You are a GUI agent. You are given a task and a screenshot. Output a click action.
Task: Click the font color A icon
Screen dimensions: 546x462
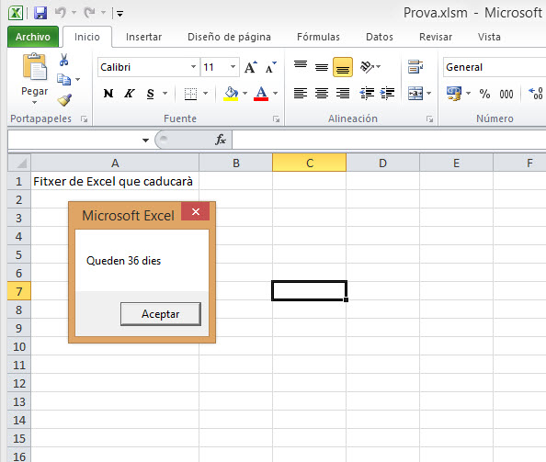261,94
